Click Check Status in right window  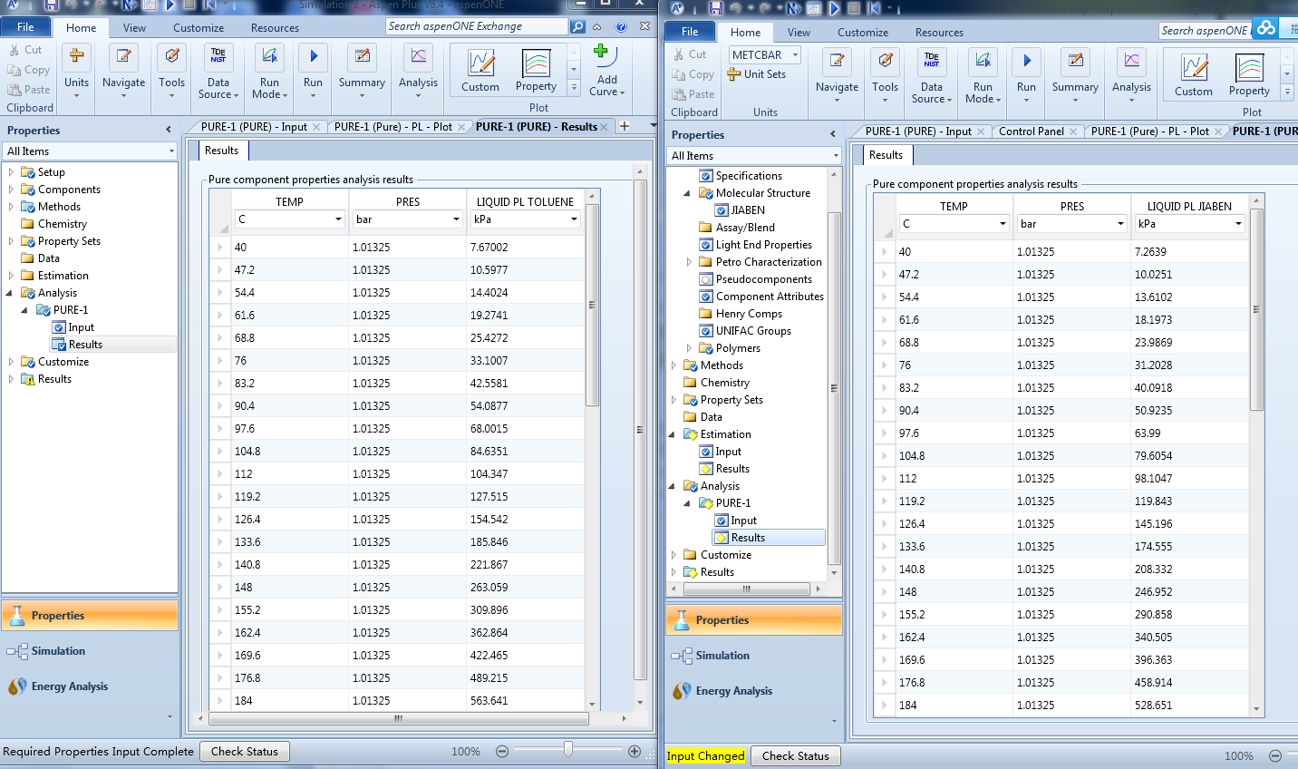796,755
